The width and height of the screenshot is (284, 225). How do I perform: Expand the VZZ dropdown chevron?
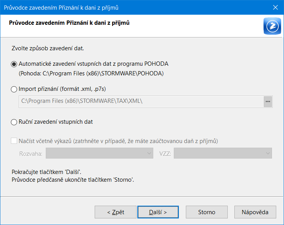268,153
